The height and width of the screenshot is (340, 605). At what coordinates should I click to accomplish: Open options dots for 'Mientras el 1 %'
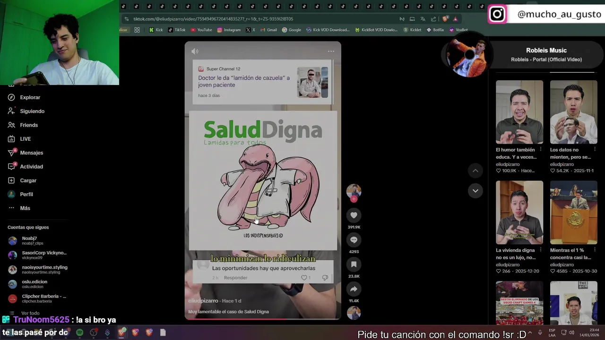coord(595,250)
